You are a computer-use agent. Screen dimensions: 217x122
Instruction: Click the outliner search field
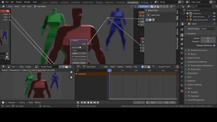point(203,6)
